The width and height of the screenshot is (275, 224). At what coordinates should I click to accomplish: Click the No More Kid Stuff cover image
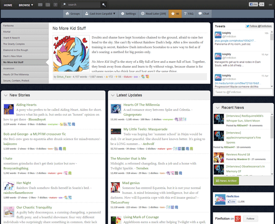pos(71,54)
